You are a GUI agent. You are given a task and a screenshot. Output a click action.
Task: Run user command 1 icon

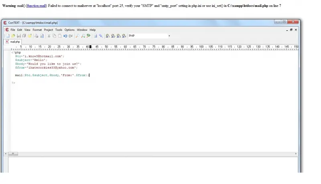[108, 36]
